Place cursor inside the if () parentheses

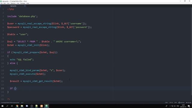[x=15, y=88]
